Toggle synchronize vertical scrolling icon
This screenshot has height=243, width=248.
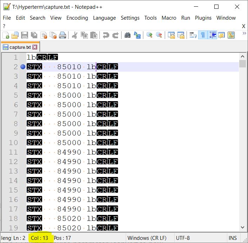click(x=171, y=35)
